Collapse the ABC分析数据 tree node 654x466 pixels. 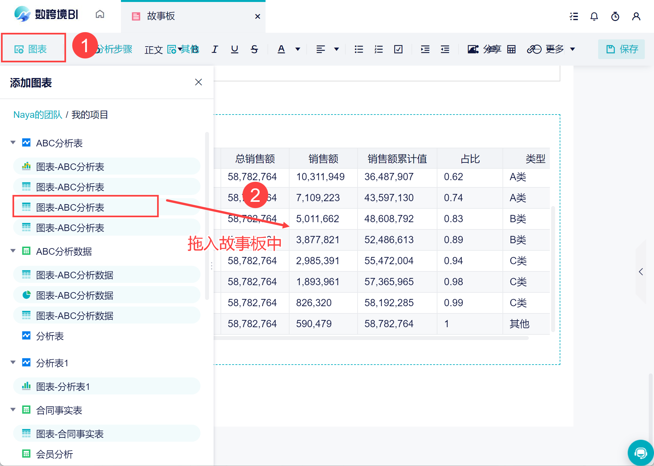click(13, 251)
